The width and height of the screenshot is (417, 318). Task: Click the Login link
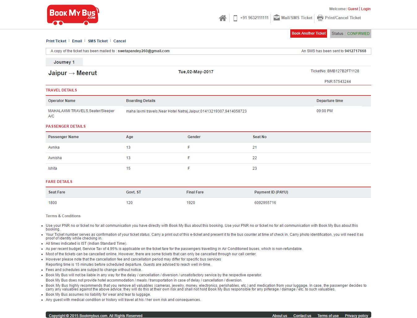tap(366, 9)
